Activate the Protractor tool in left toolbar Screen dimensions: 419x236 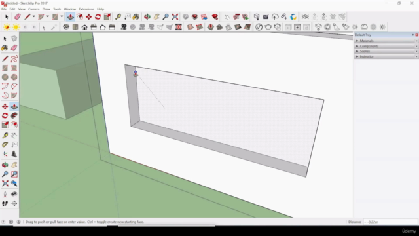[x=5, y=145]
